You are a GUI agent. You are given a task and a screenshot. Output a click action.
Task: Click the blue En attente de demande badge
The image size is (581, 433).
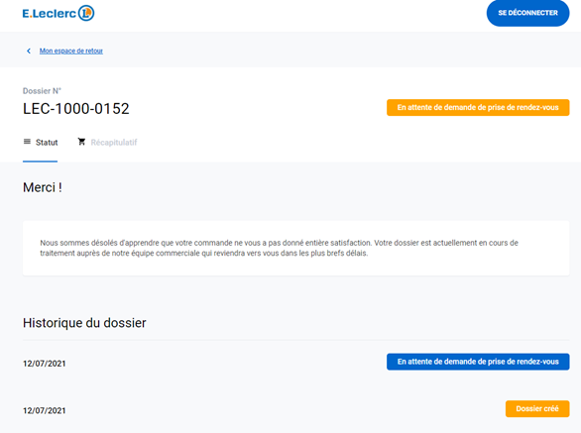[478, 362]
